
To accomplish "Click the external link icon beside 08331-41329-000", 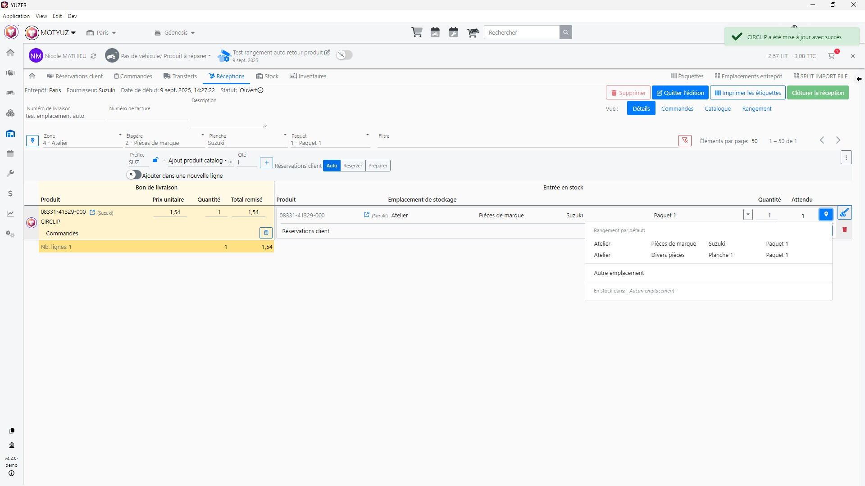I will pos(92,212).
